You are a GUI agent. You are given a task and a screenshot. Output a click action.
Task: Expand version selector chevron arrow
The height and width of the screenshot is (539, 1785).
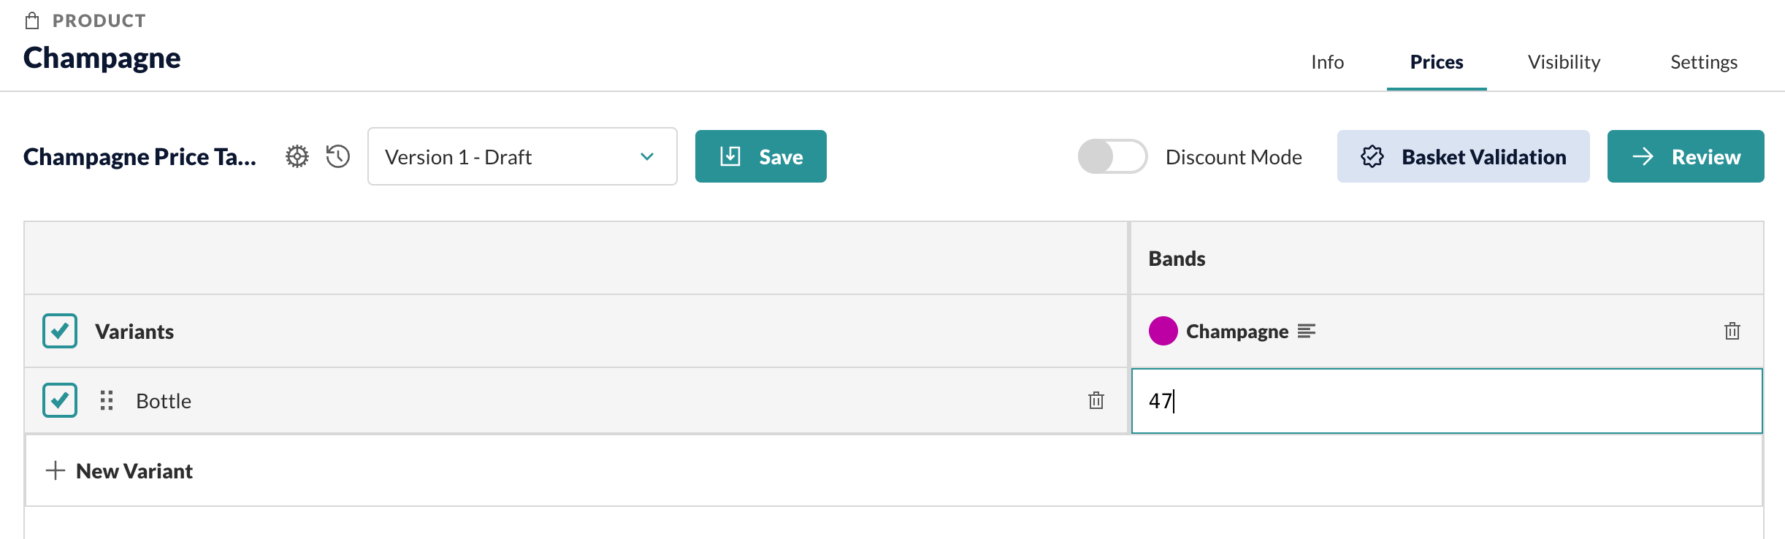pos(647,156)
